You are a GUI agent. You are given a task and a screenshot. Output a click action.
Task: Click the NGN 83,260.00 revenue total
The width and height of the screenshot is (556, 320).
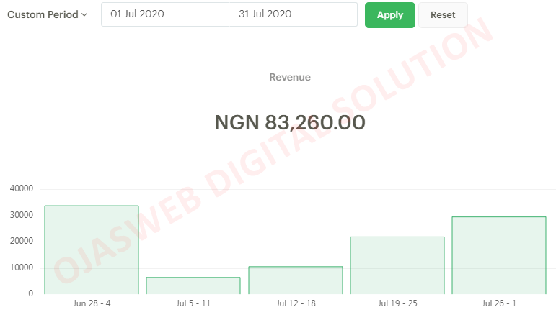tap(290, 122)
